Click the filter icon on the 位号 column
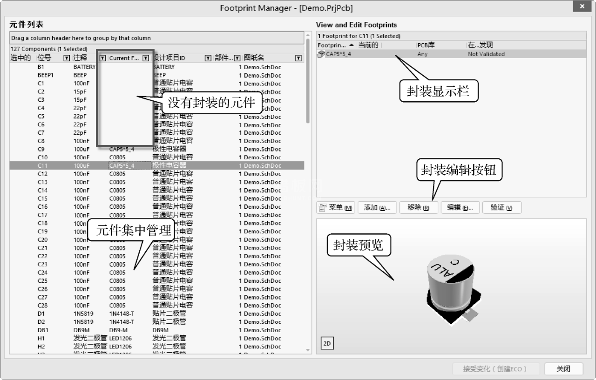 [x=65, y=57]
